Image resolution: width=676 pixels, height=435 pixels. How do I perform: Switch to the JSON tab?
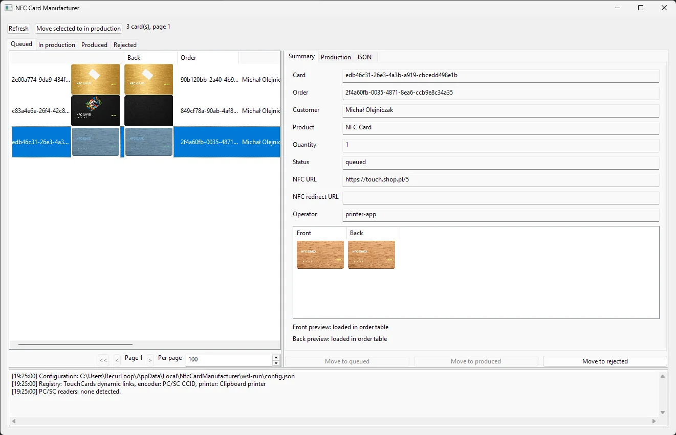(x=364, y=57)
